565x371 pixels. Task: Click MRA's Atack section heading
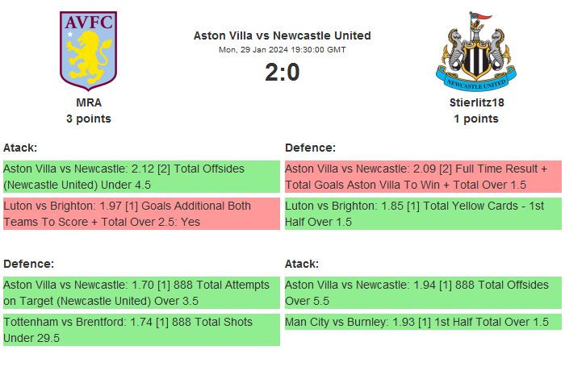(x=21, y=148)
